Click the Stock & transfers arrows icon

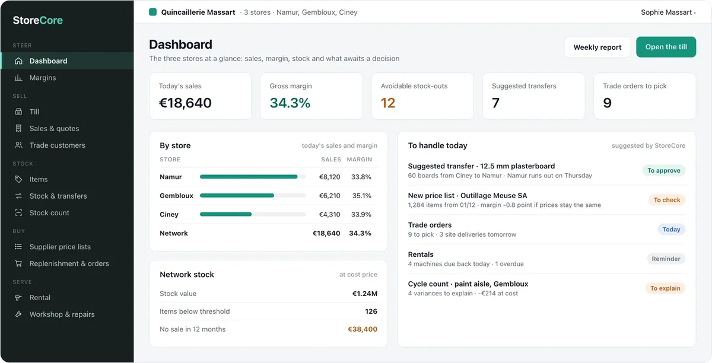[x=18, y=196]
